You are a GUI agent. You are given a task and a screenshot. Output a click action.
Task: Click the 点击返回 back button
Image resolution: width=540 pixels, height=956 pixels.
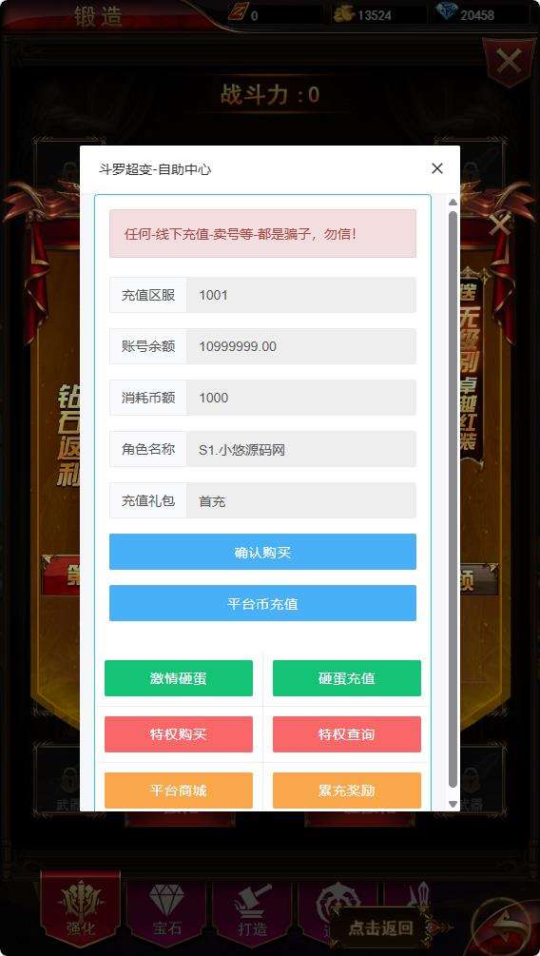click(381, 928)
